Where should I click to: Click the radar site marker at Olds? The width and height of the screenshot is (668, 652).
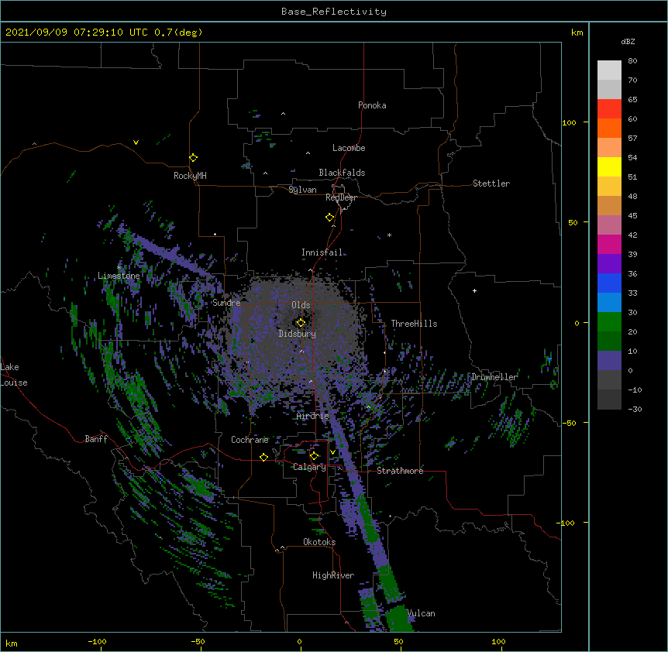301,322
